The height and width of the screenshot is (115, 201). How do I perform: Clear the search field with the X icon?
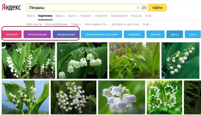(138, 8)
